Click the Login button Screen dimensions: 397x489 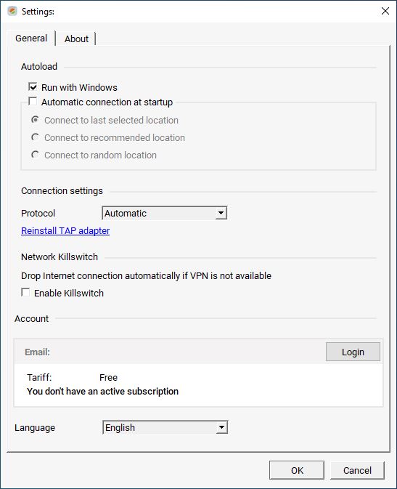click(353, 352)
